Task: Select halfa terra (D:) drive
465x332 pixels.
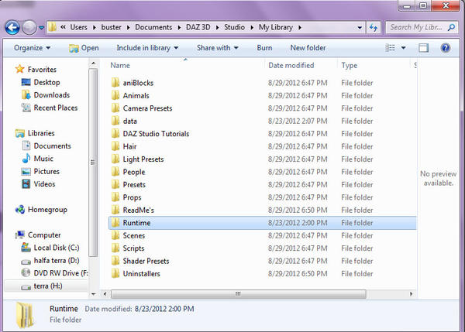Action: coord(57,260)
